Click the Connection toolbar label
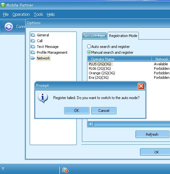Image resolution: width=170 pixels, height=174 pixels. (21, 27)
